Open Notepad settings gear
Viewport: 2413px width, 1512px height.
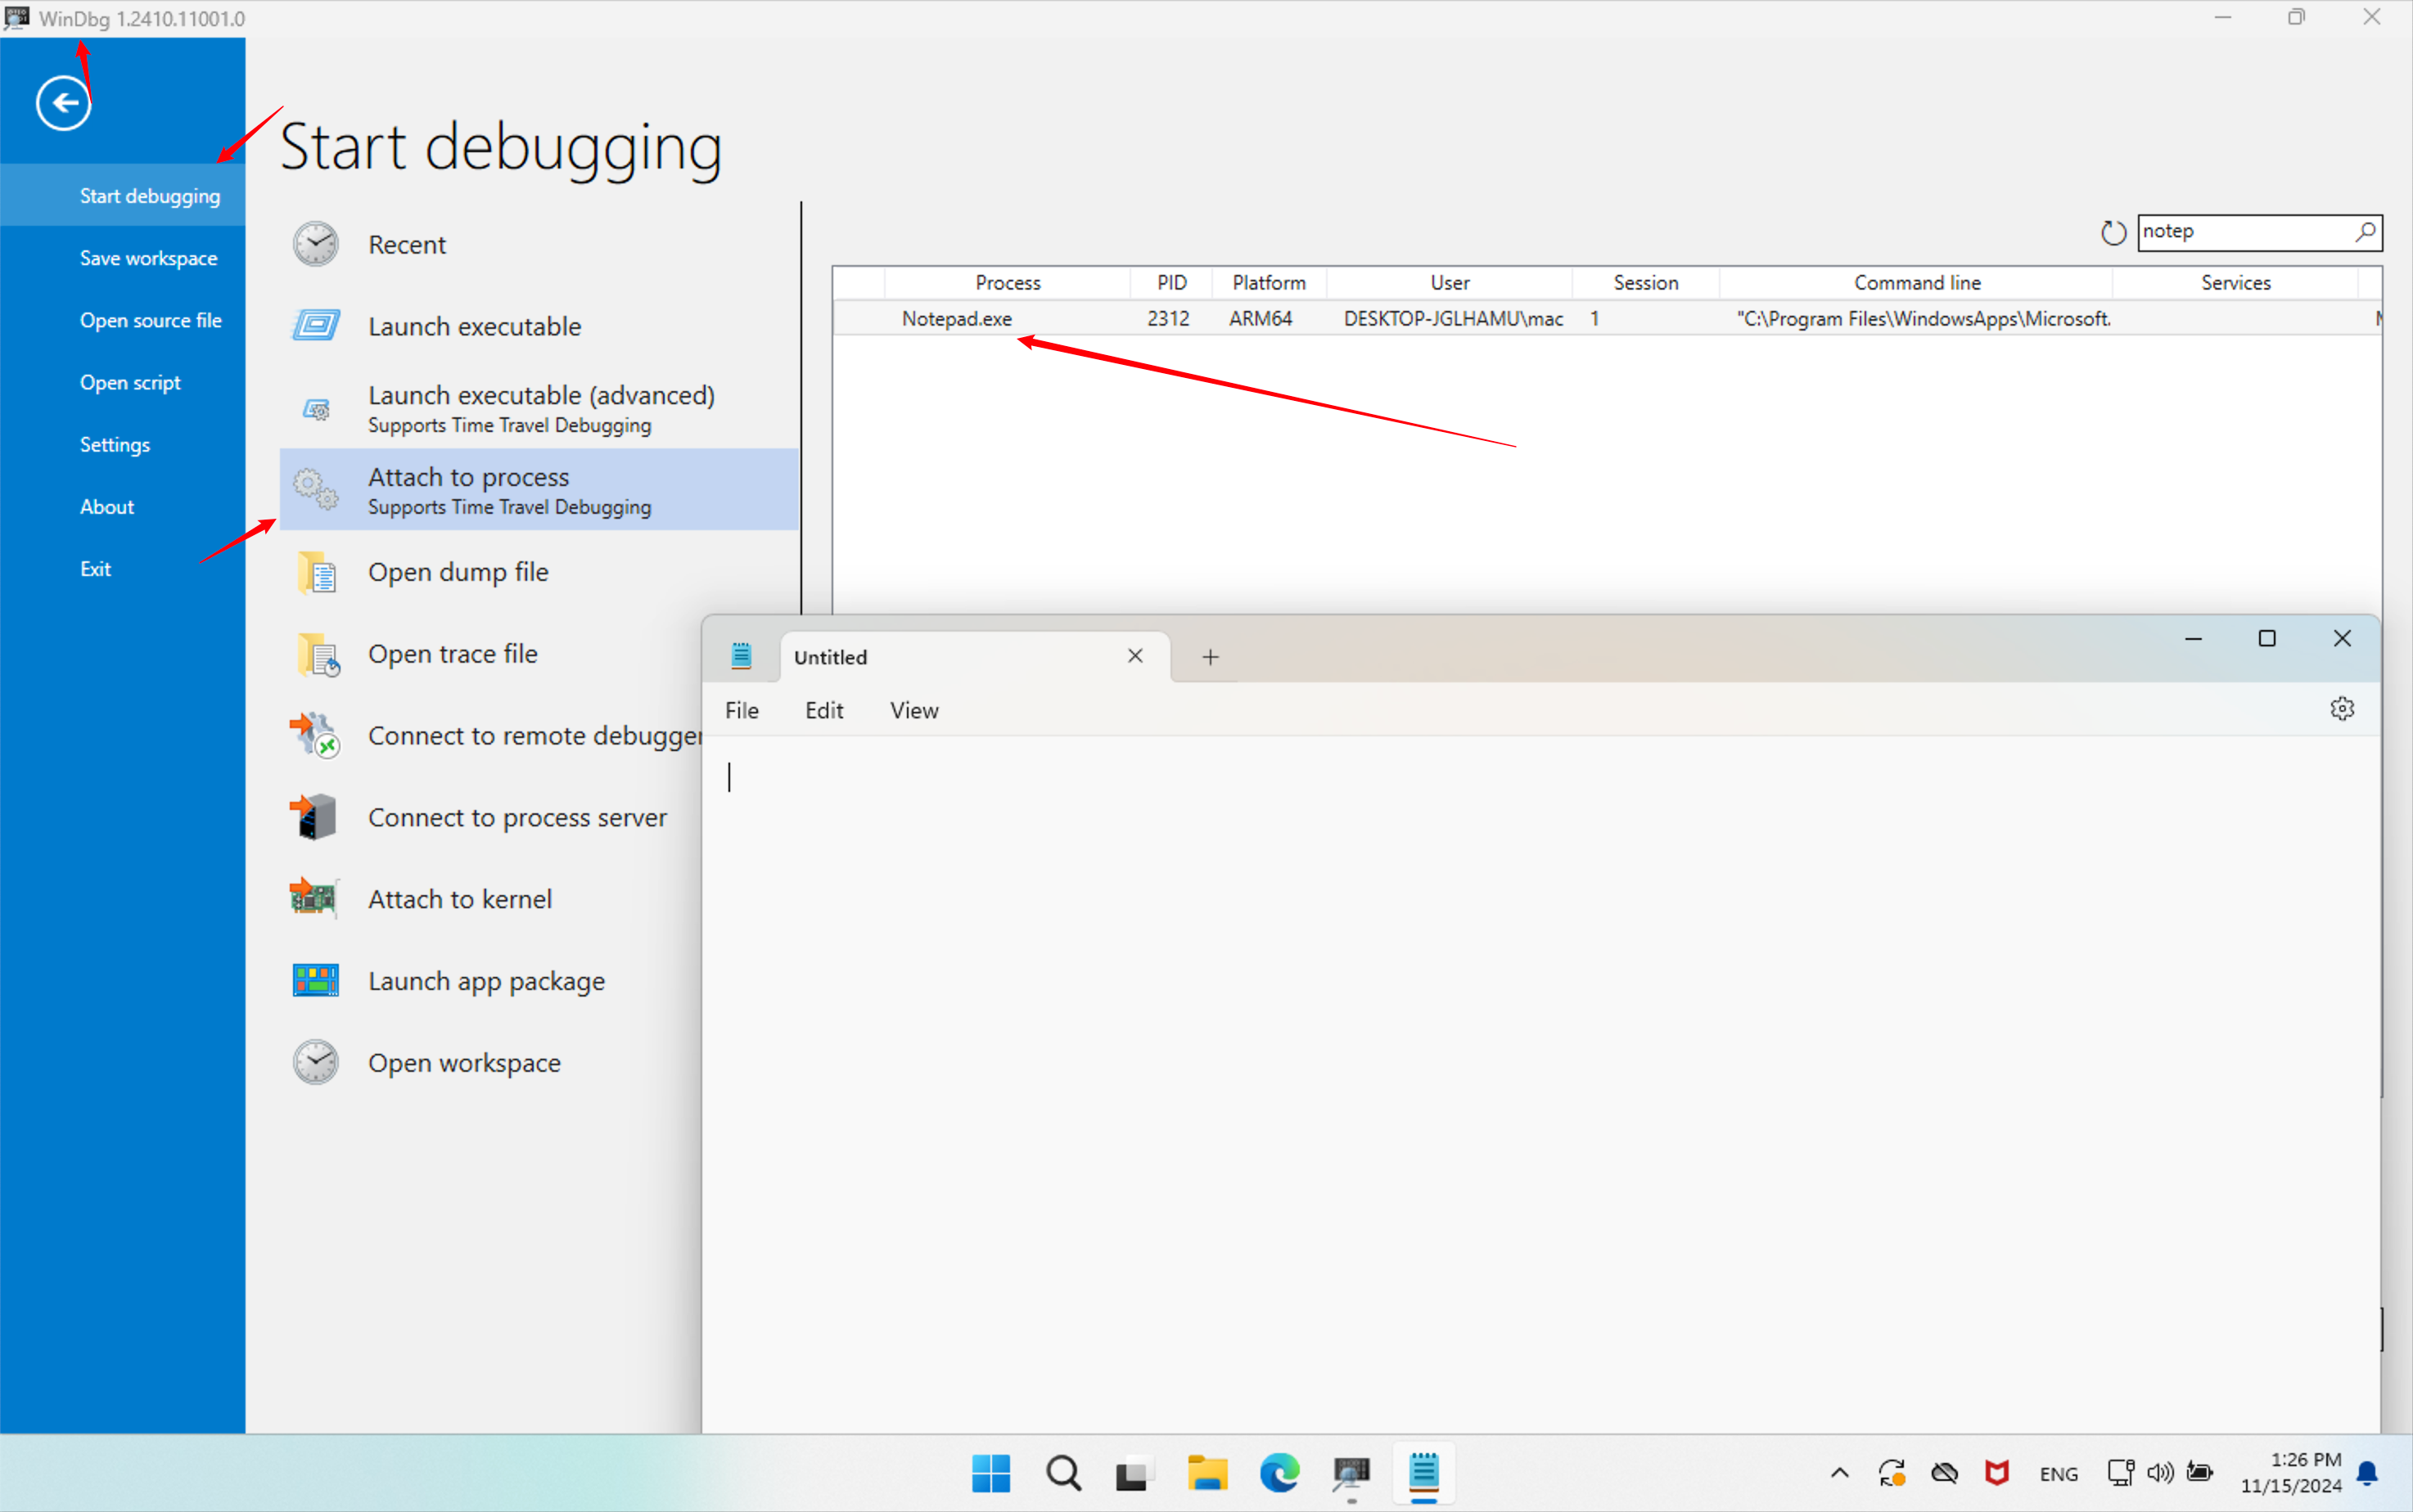click(2341, 709)
